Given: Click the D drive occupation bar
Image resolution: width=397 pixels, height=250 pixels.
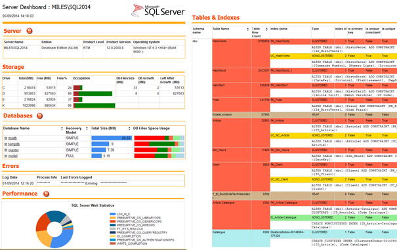Looking at the screenshot, I should [93, 93].
